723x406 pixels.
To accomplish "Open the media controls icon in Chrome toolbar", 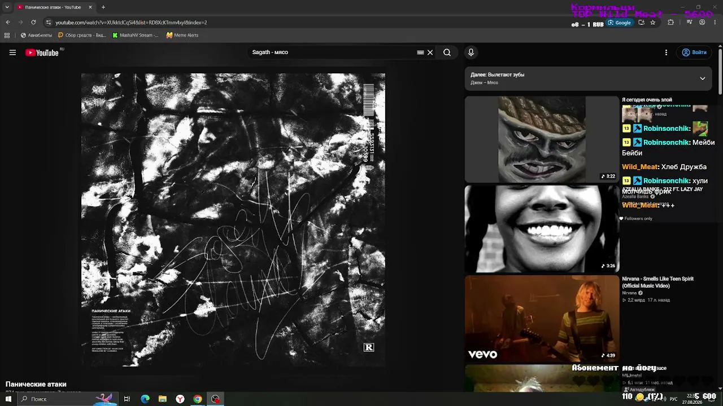I will point(689,23).
